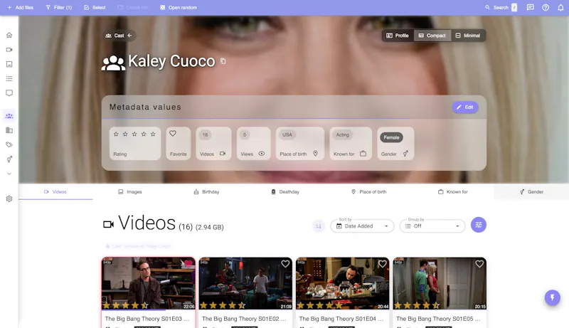Viewport: 569px width, 328px height.
Task: Select the Birthday tab
Action: (x=206, y=191)
